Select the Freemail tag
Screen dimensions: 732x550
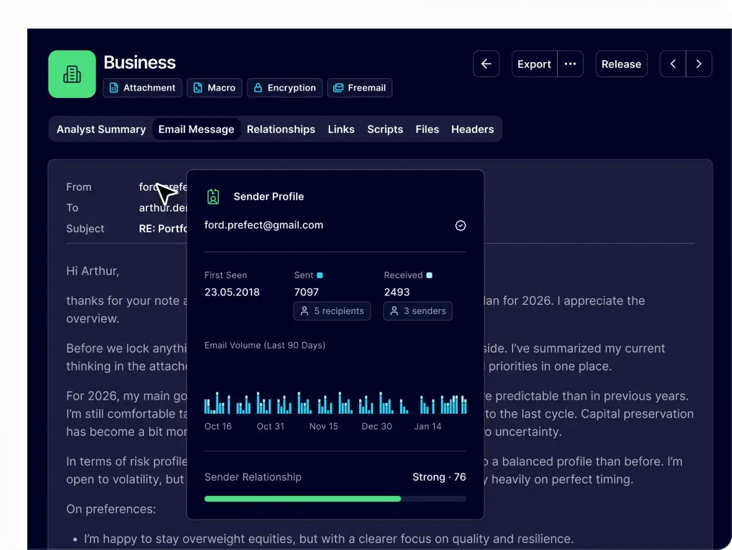coord(360,88)
